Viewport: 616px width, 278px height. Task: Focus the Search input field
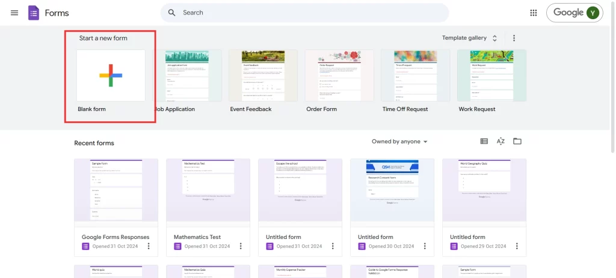coord(304,13)
